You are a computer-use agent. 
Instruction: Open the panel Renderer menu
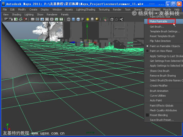(52, 14)
